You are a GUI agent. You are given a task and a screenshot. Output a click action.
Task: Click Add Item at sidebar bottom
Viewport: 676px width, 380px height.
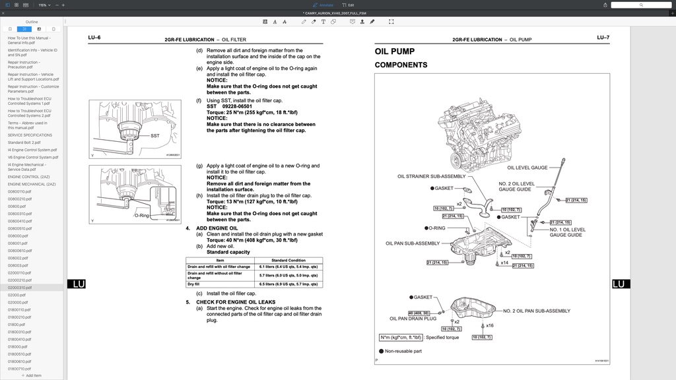click(x=32, y=375)
